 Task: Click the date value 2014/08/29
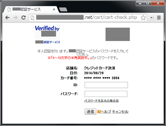tap(94, 73)
